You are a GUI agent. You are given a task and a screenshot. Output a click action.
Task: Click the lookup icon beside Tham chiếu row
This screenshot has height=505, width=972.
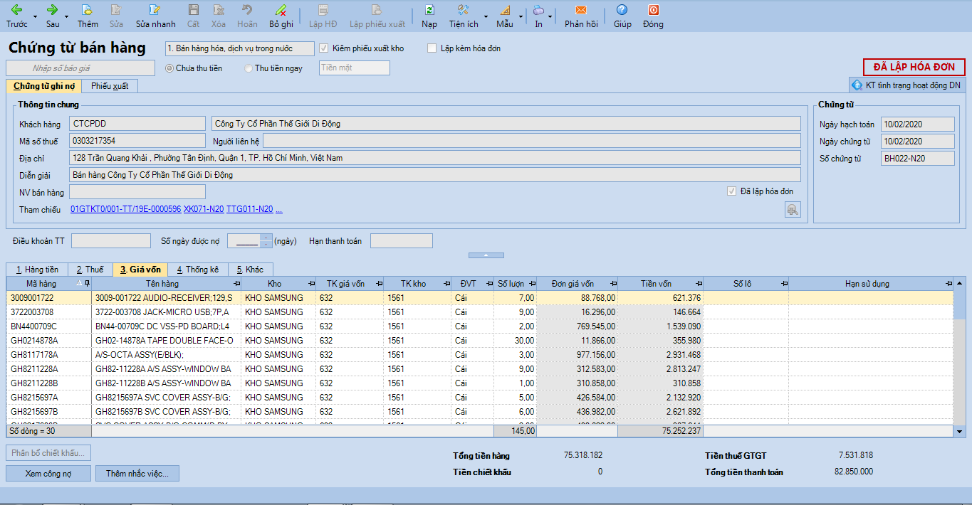[x=793, y=209]
